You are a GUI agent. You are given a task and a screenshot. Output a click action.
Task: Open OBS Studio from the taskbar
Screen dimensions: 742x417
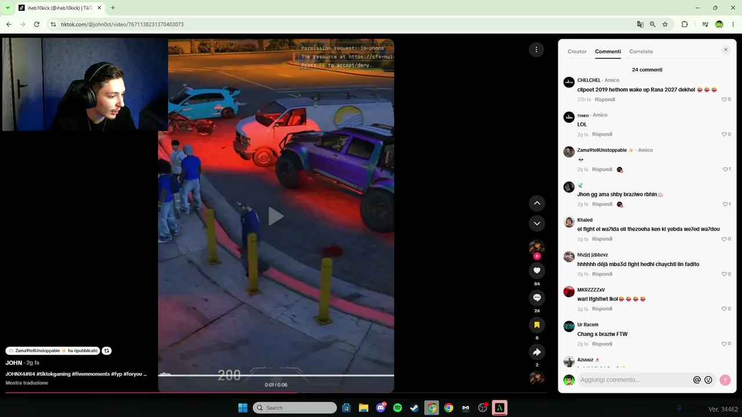tap(482, 408)
